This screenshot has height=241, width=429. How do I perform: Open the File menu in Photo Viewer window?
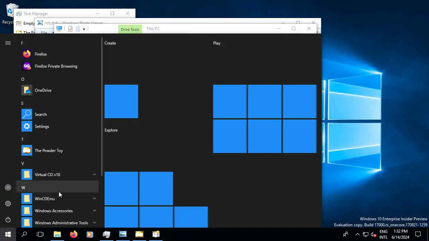point(44,33)
